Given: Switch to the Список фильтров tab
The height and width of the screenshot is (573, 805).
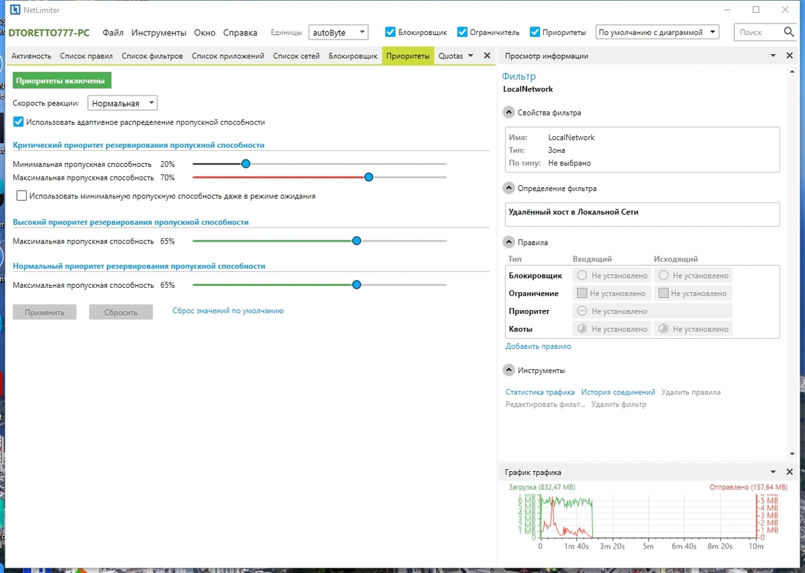Looking at the screenshot, I should pyautogui.click(x=152, y=56).
